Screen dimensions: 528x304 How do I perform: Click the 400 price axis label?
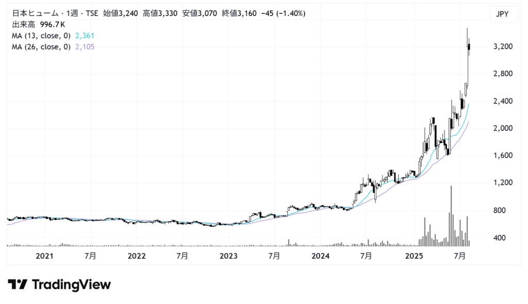click(499, 238)
